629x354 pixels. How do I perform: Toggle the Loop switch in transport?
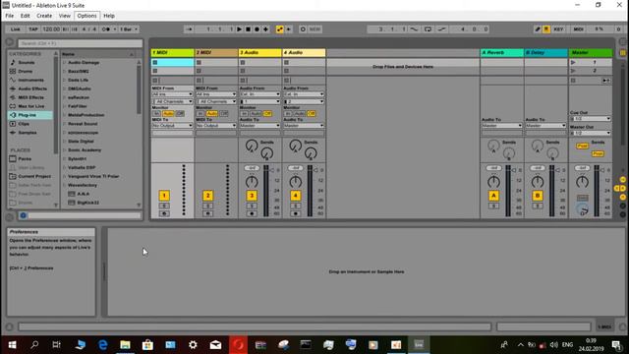click(x=429, y=29)
